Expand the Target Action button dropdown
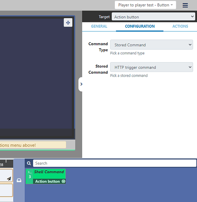197x202 pixels. 154,17
